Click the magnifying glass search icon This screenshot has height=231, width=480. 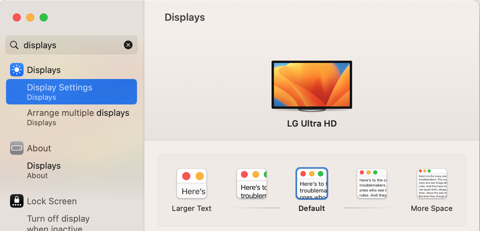[x=14, y=45]
